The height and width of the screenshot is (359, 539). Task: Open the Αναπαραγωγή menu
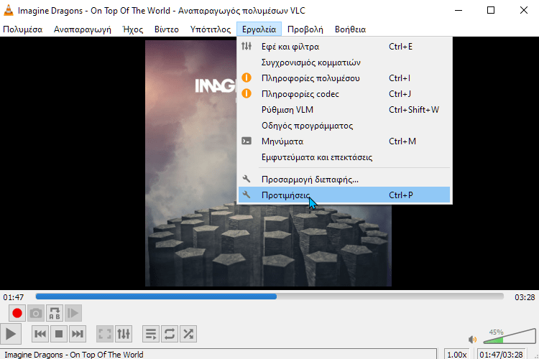(x=83, y=29)
